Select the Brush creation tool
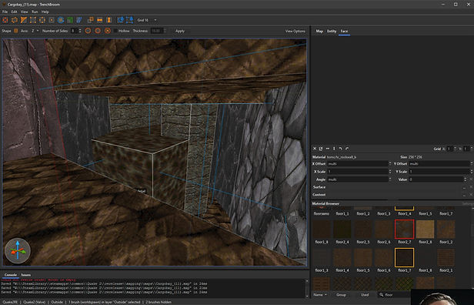The height and width of the screenshot is (305, 474). click(x=5, y=20)
